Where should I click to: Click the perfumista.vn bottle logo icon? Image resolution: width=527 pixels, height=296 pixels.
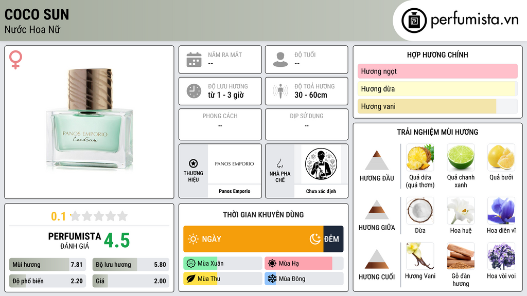click(x=414, y=21)
